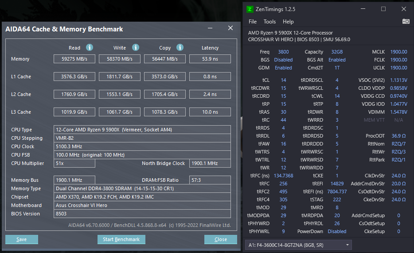Click the Freq value 3800 in ZenTimings

pyautogui.click(x=283, y=52)
